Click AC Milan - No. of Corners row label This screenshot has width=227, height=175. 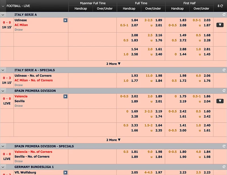point(33,80)
